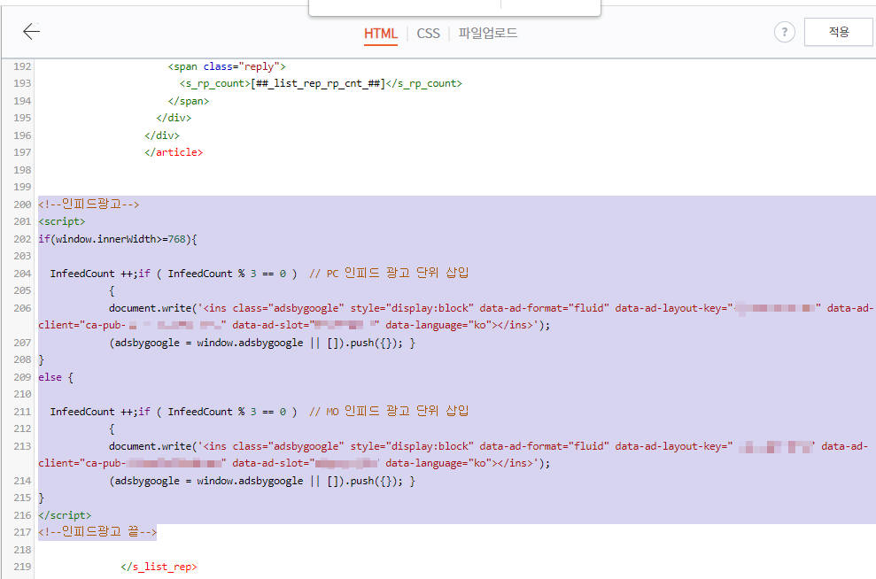The image size is (876, 579).
Task: Click line number 219 in gutter
Action: (x=22, y=567)
